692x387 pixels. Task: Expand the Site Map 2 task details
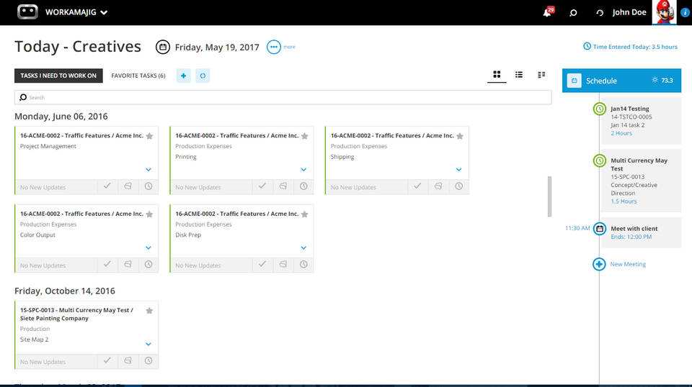click(148, 345)
